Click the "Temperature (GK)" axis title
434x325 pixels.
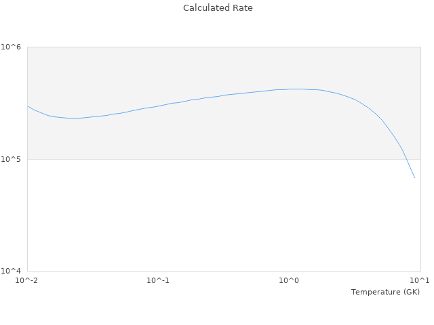(x=385, y=292)
